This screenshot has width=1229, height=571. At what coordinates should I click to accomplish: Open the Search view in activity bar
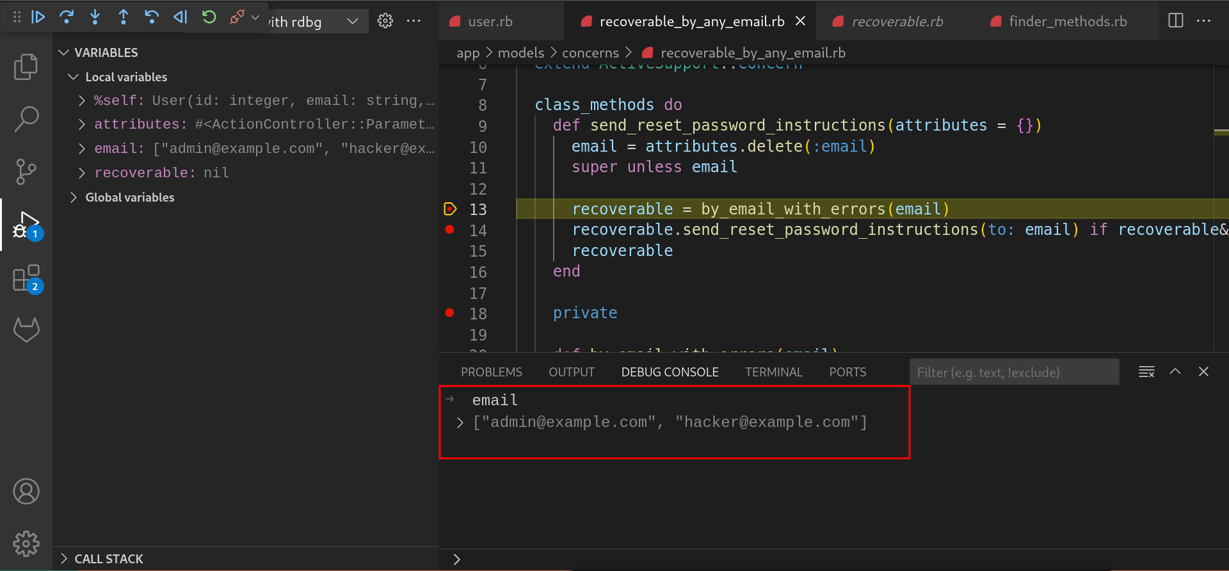pyautogui.click(x=26, y=119)
